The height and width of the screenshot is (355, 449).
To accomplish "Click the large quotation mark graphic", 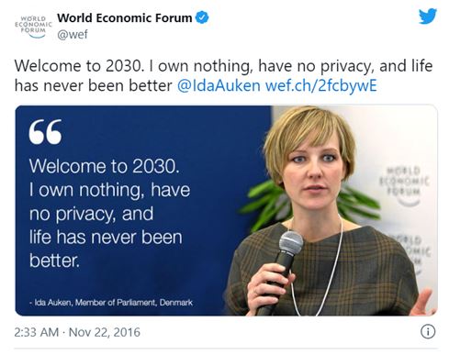I will (45, 132).
